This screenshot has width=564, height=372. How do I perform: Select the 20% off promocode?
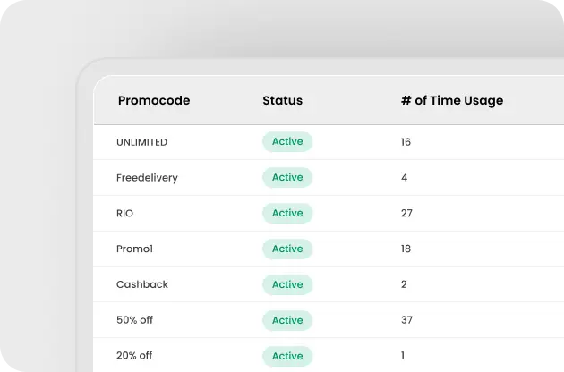134,356
